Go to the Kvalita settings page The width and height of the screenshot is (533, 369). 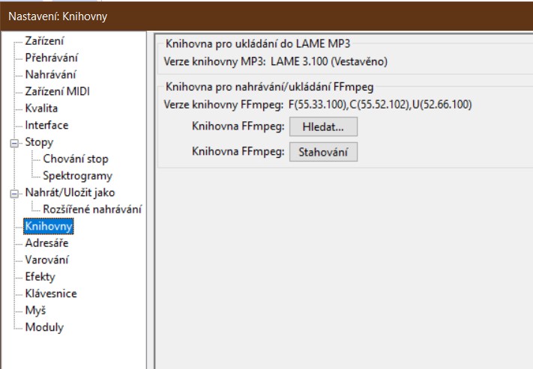41,109
